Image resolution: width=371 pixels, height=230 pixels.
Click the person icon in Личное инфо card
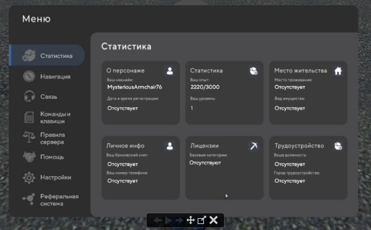170,146
